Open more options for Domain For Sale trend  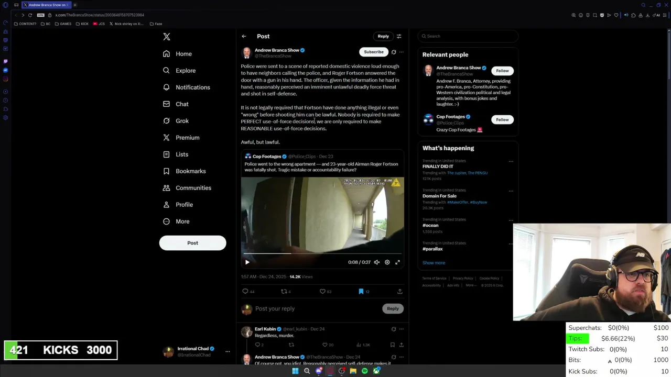(511, 191)
